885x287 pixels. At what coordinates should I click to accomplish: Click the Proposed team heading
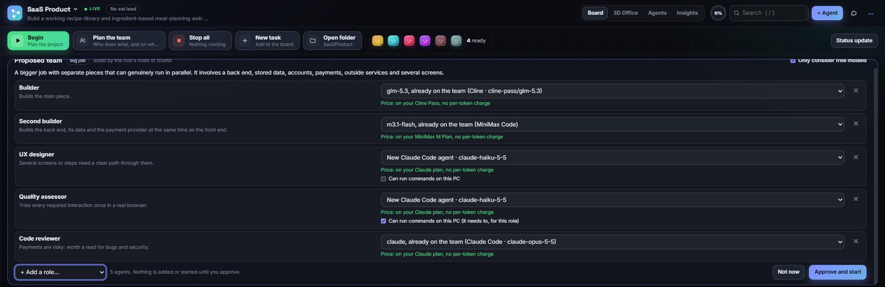pyautogui.click(x=38, y=60)
